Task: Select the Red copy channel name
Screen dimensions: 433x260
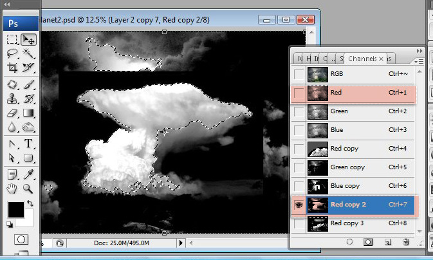Action: (x=344, y=149)
